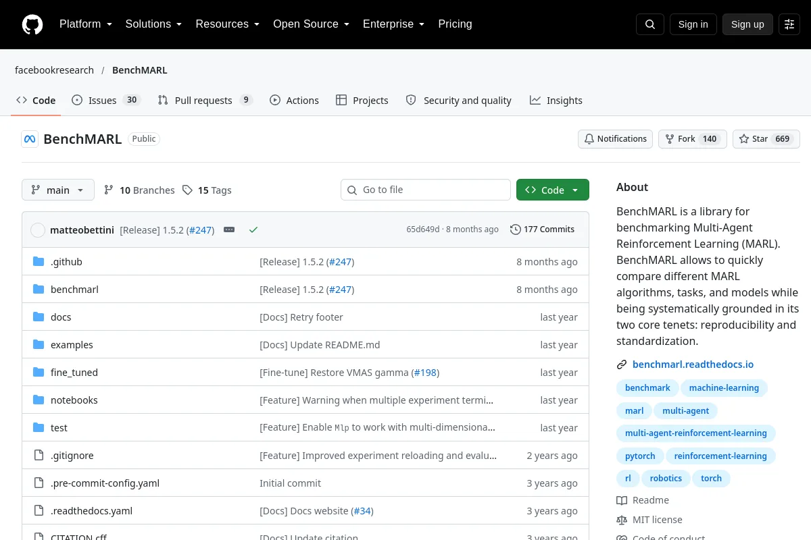Click the green checkmark status icon
This screenshot has height=540, width=811.
253,230
